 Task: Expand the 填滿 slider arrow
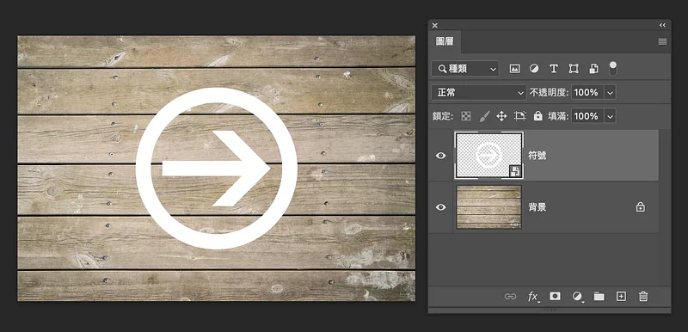(610, 116)
